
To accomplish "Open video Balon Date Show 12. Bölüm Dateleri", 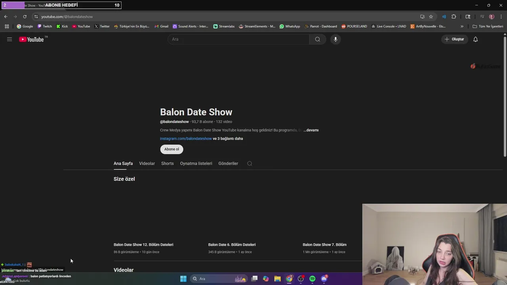I will [x=143, y=245].
